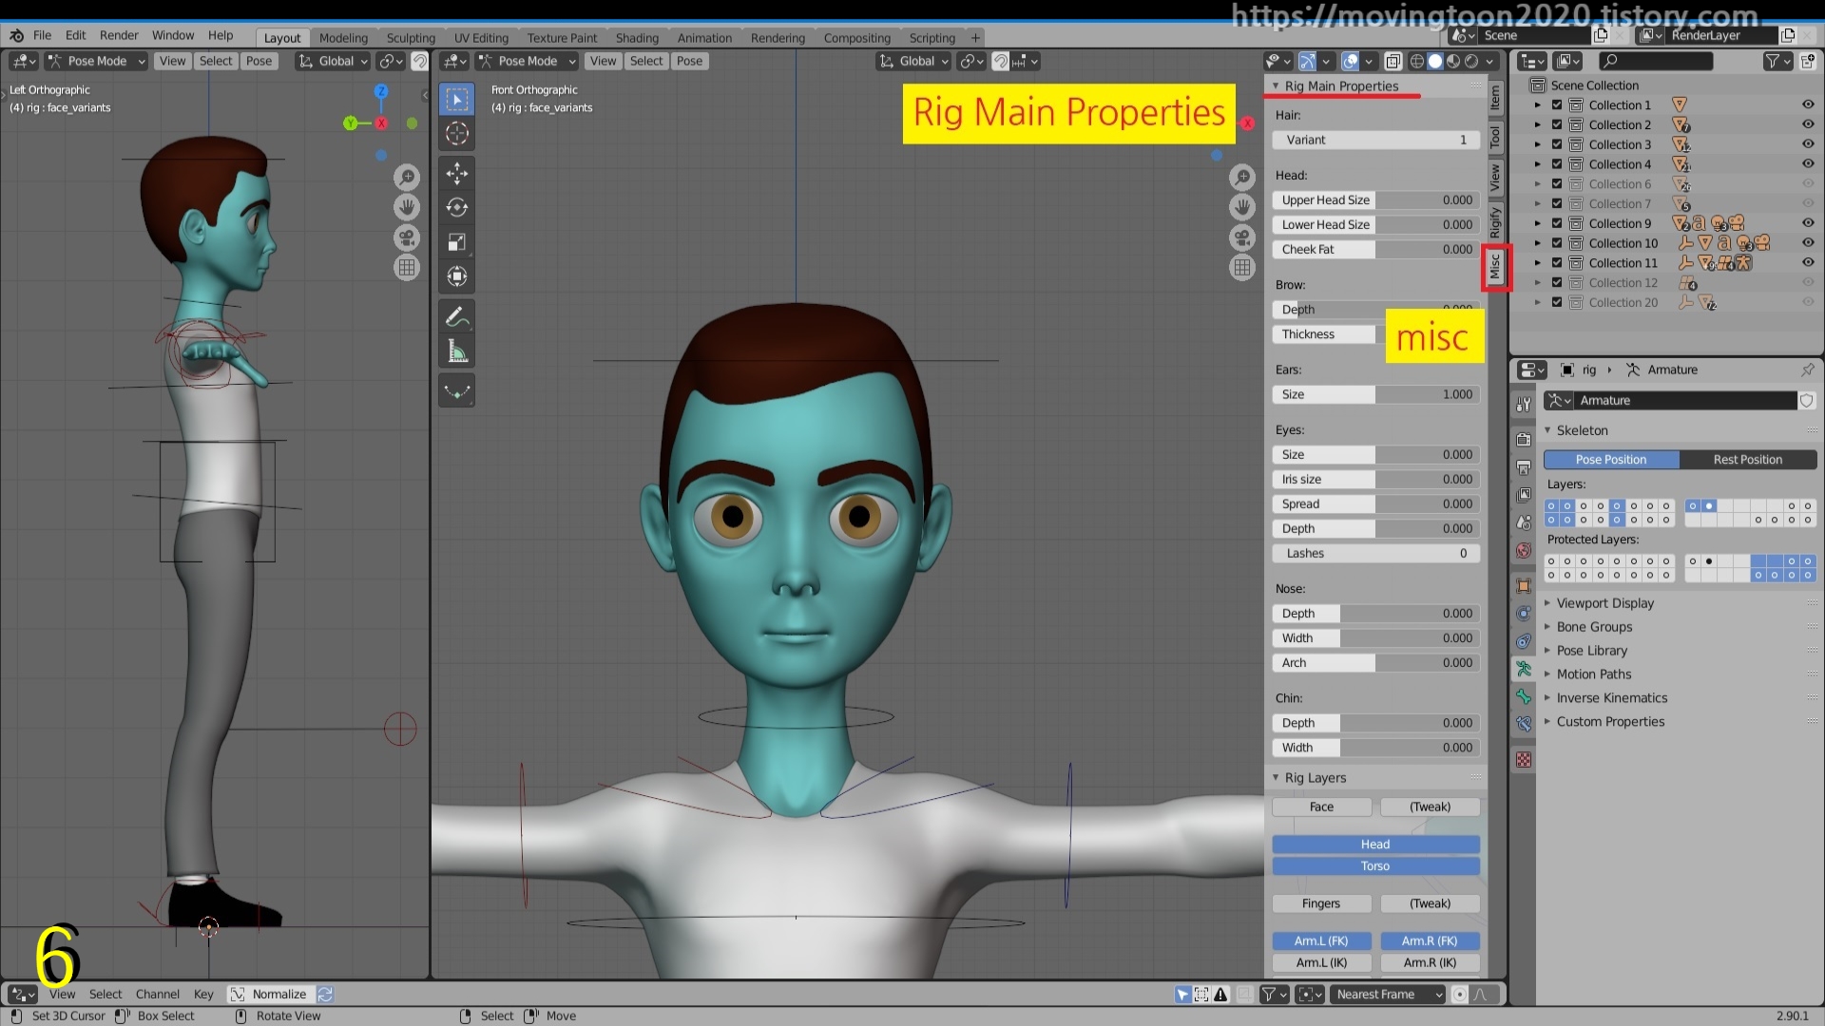The height and width of the screenshot is (1026, 1825).
Task: Select the Transform tool
Action: (457, 276)
